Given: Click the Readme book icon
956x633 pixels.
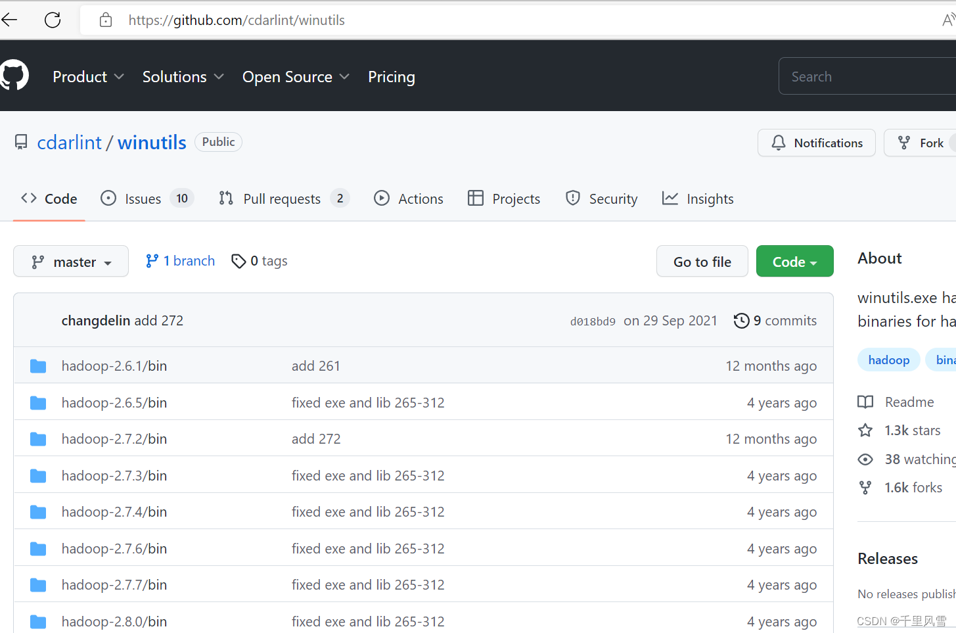Looking at the screenshot, I should (x=865, y=402).
